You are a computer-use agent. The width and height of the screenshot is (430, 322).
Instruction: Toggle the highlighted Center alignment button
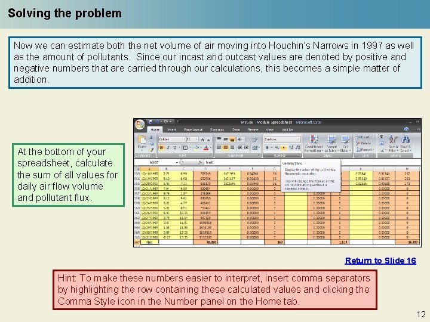pos(226,148)
